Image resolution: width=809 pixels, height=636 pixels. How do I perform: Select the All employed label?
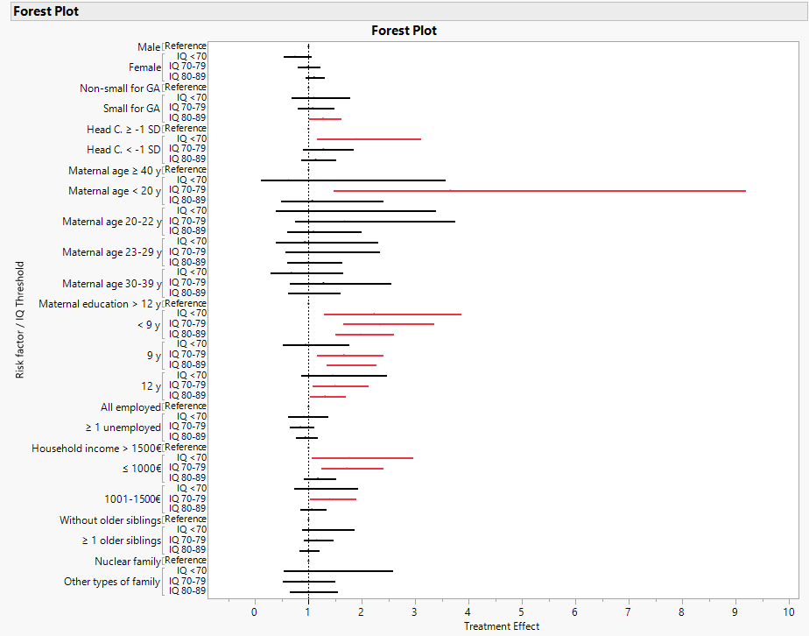coord(131,406)
